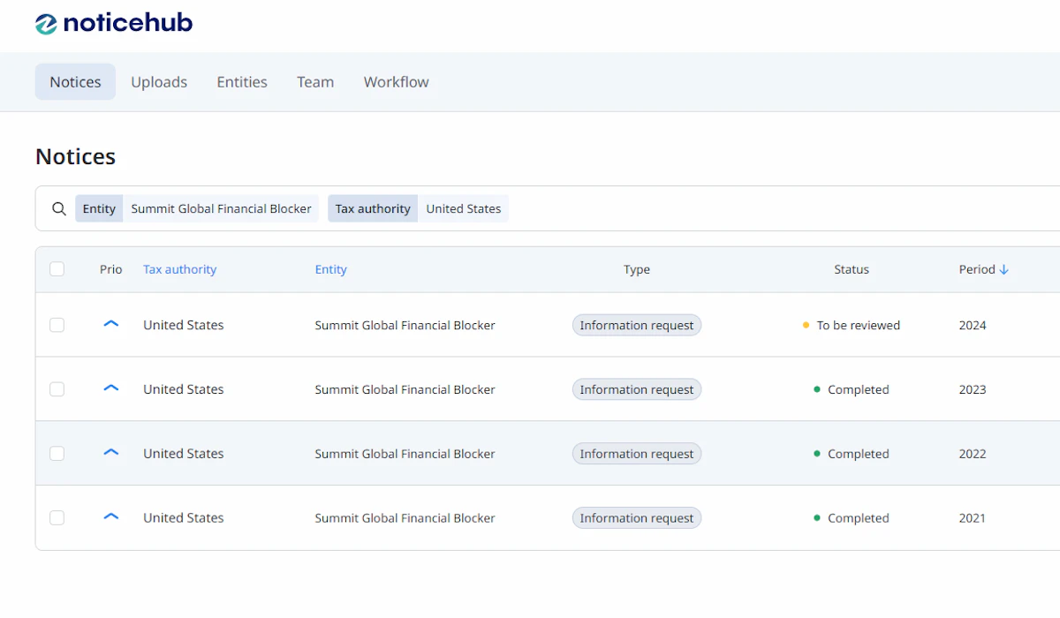Sort by Entity column header

pos(330,270)
